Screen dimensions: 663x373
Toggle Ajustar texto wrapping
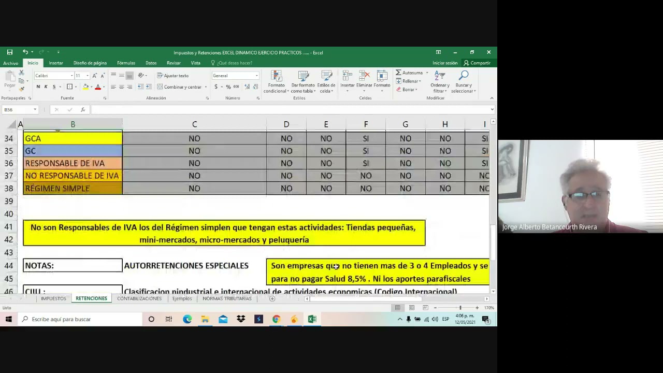coord(173,76)
